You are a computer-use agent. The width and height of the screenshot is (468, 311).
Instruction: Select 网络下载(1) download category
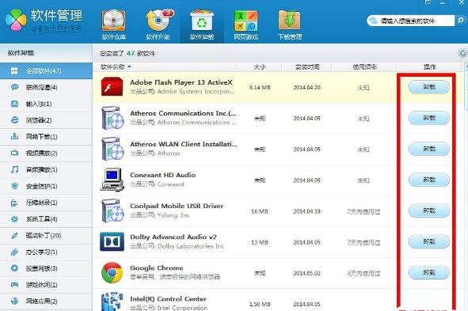point(46,137)
